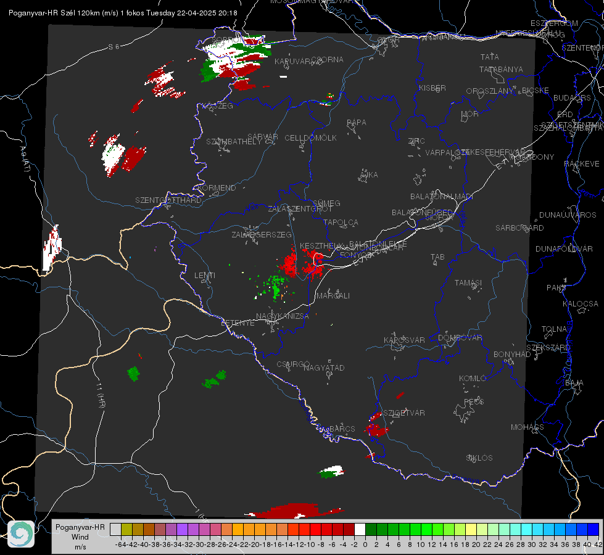Click the KALOCSA city label
Screen dimensions: 604x555
(x=581, y=304)
